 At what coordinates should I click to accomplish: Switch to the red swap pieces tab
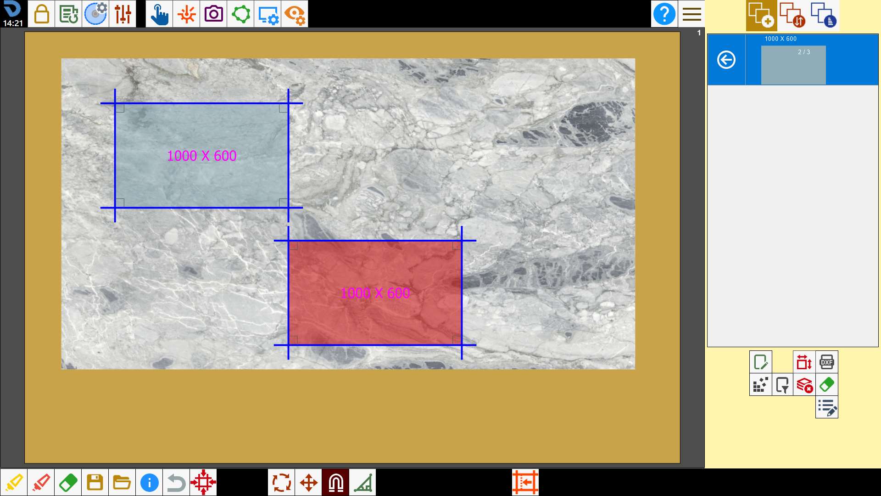pos(792,15)
